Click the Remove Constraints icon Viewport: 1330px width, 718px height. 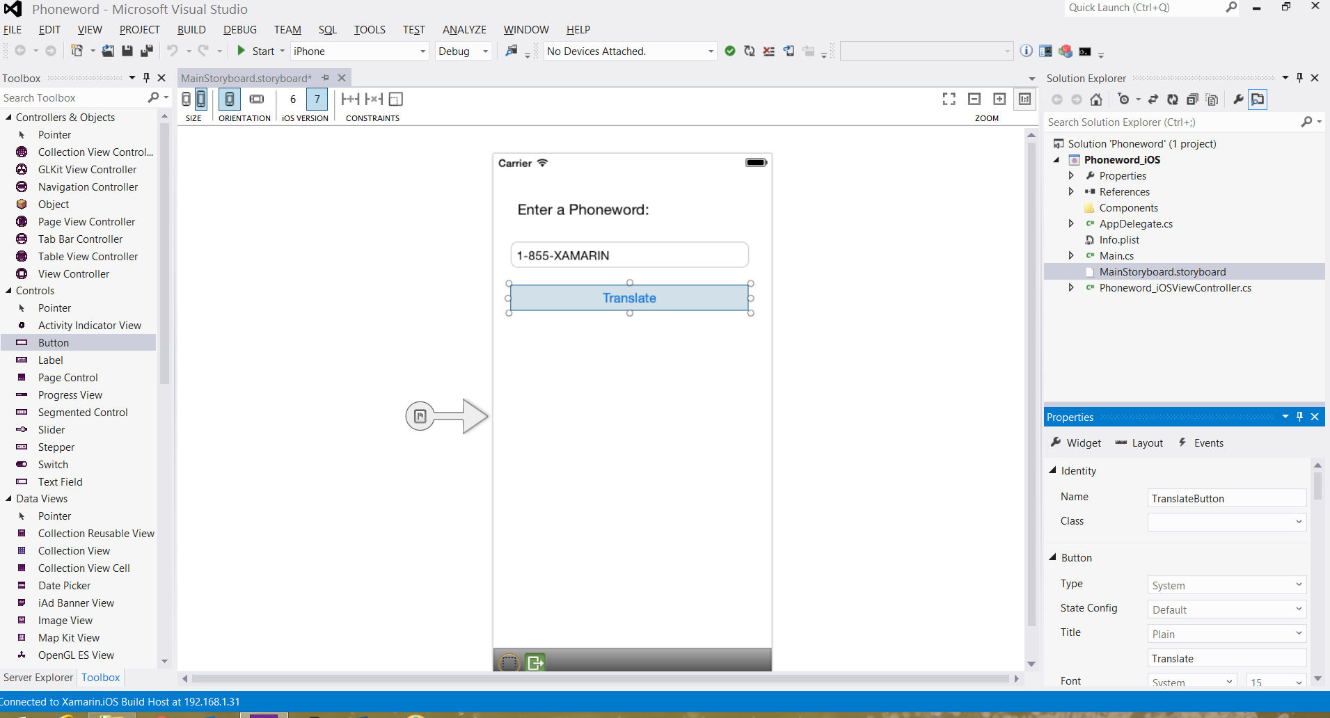[374, 99]
